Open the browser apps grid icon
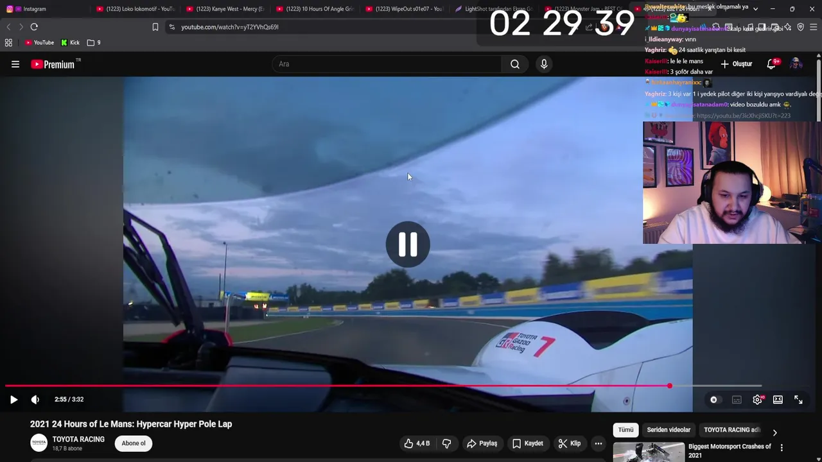The image size is (822, 462). click(8, 43)
